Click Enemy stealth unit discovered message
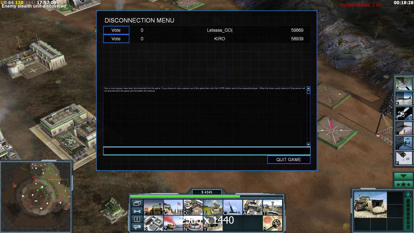The height and width of the screenshot is (233, 414). [34, 6]
